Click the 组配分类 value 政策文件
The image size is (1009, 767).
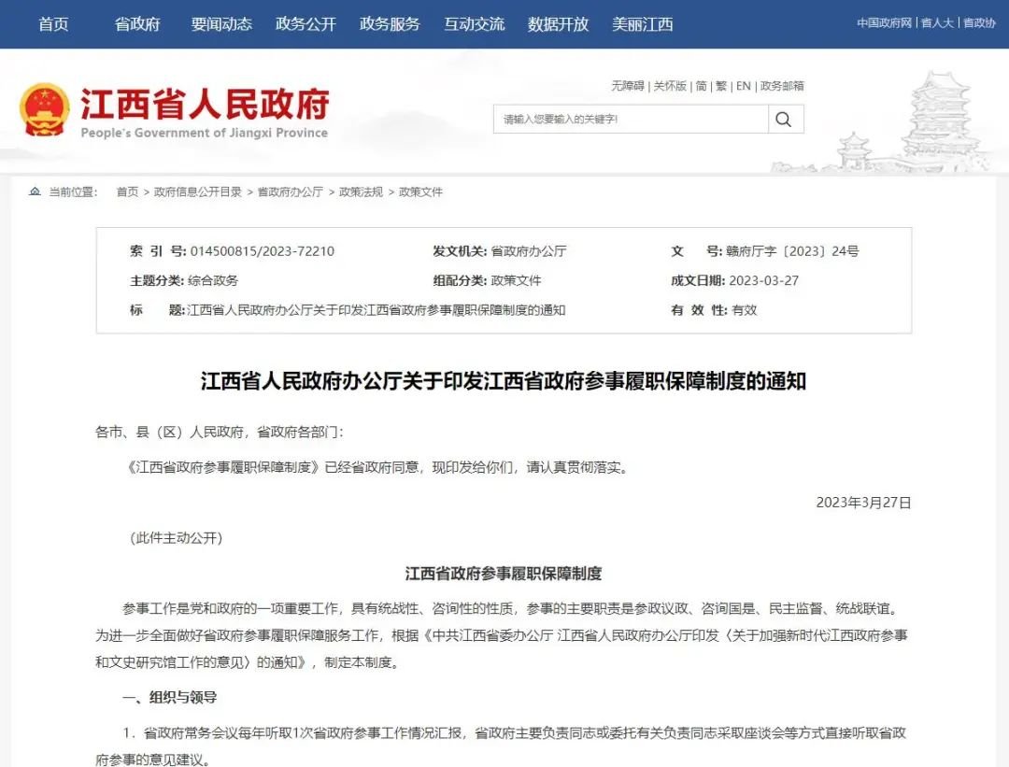[x=516, y=280]
